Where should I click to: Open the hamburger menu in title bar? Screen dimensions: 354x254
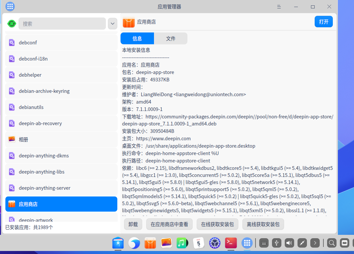click(279, 7)
